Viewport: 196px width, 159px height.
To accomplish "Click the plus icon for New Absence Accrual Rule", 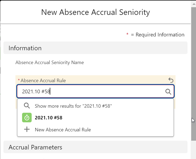I will tap(27, 130).
